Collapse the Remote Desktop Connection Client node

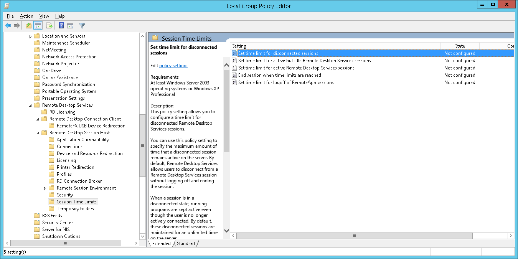tap(38, 119)
